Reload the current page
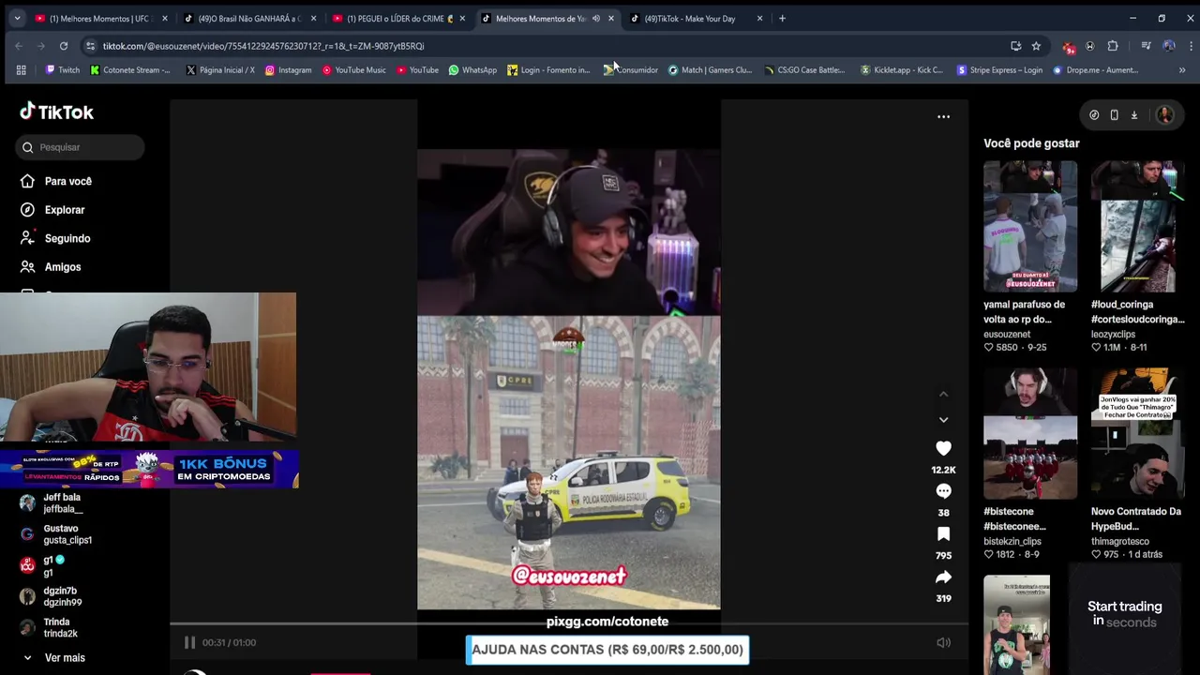Screen dimensions: 1200x675 (64, 46)
